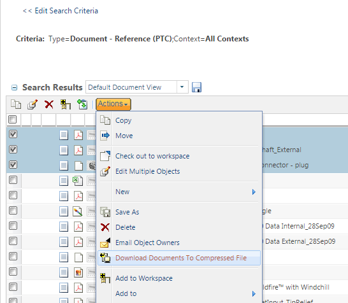
Task: Check the checkbox in the paintbrush image file row
Action: (13, 210)
